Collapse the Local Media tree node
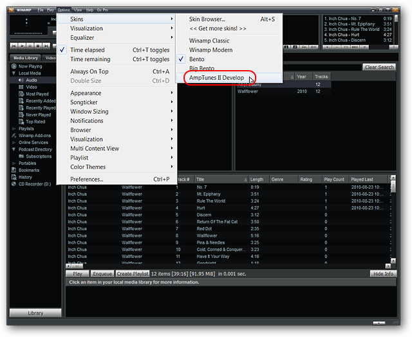The height and width of the screenshot is (337, 412). [x=14, y=73]
